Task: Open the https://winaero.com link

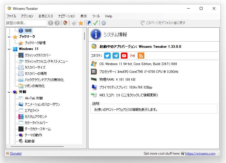Action: (x=200, y=154)
